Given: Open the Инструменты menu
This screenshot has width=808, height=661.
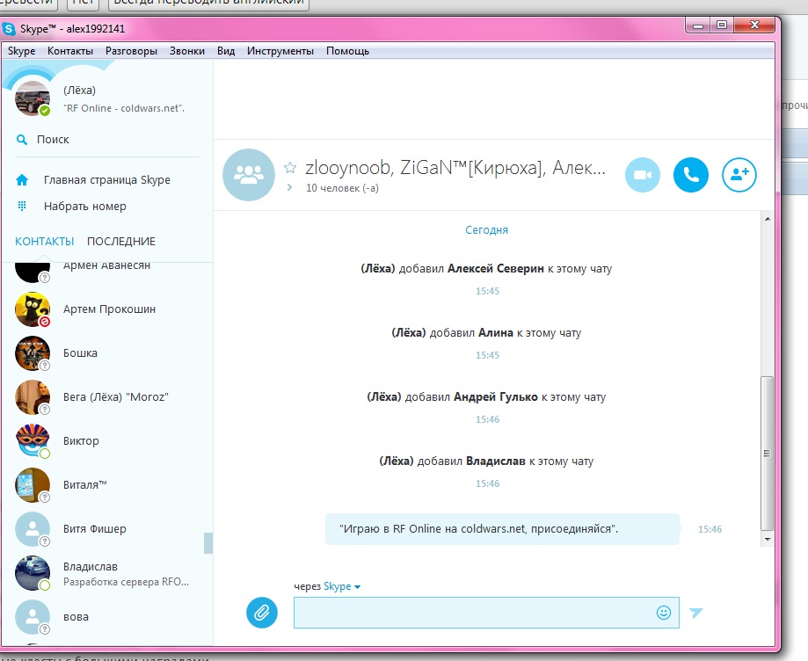Looking at the screenshot, I should [x=280, y=51].
